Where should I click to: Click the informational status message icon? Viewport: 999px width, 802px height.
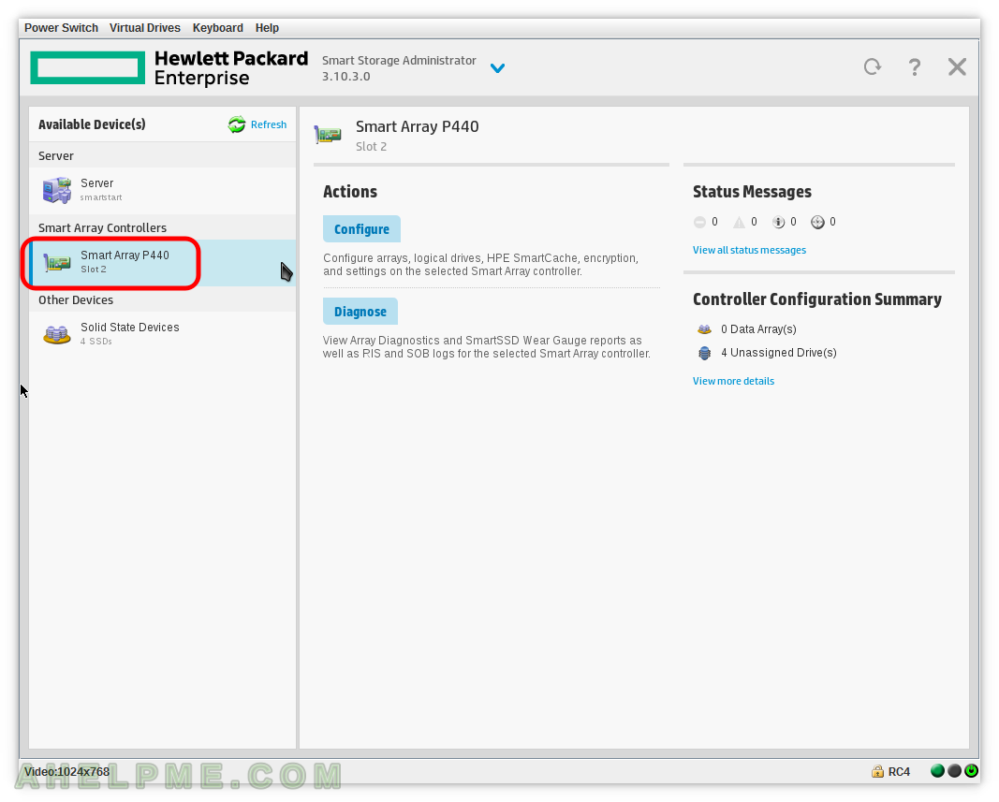pyautogui.click(x=779, y=223)
